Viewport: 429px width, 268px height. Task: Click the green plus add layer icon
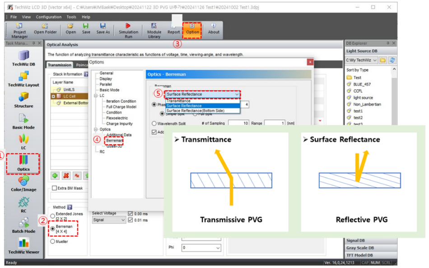tap(55, 175)
